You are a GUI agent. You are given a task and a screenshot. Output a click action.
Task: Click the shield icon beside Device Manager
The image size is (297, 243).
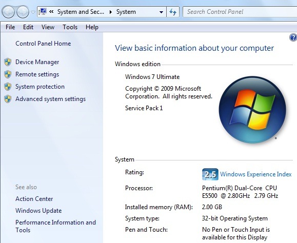8,62
